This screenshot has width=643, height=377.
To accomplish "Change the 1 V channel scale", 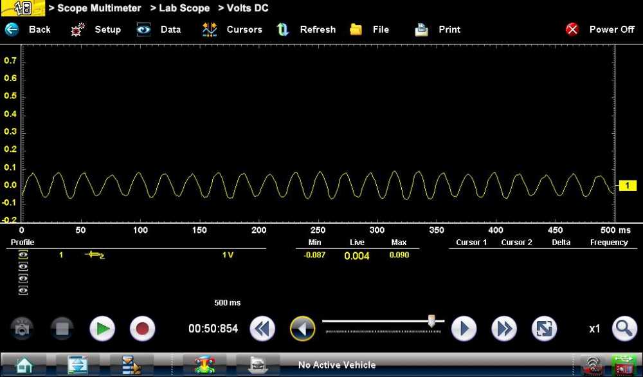I will (x=228, y=255).
